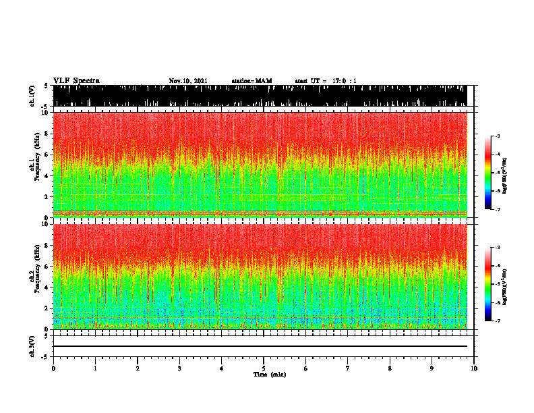Viewport: 534px width, 413px height.
Task: Click the "VLF Spectra" plot title
Action: [76, 80]
